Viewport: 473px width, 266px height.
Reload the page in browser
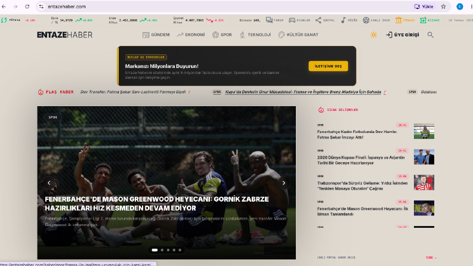[27, 7]
